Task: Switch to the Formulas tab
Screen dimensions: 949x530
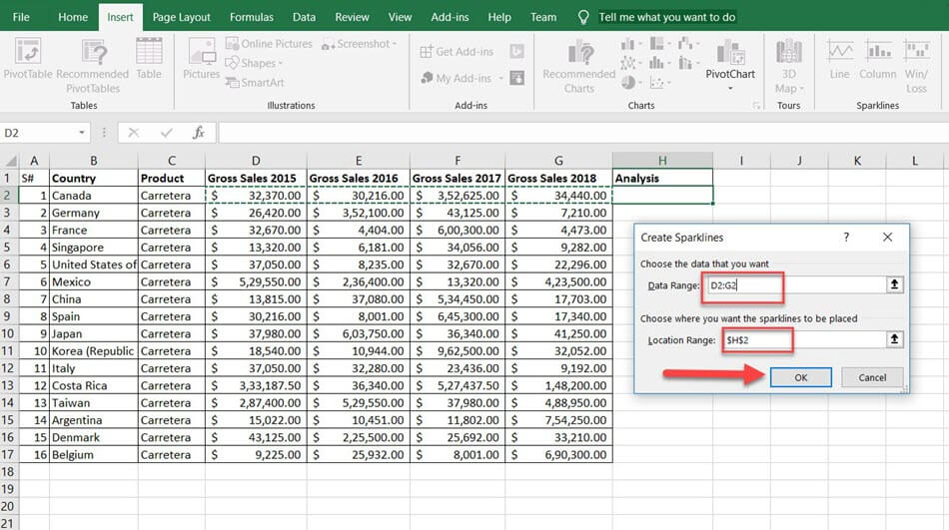Action: [251, 17]
